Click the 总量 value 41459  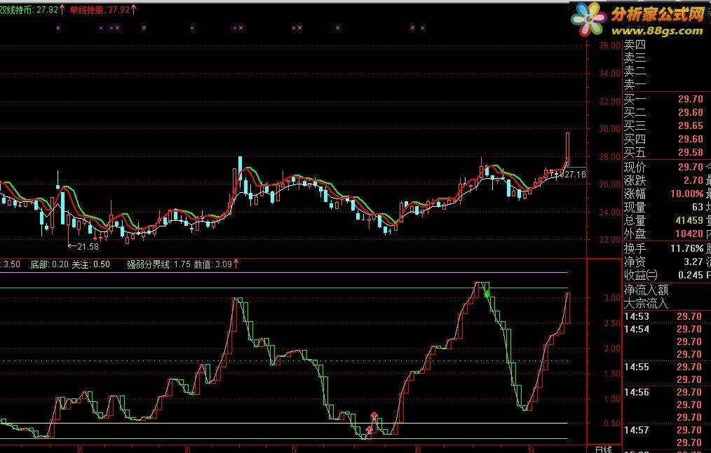click(689, 221)
